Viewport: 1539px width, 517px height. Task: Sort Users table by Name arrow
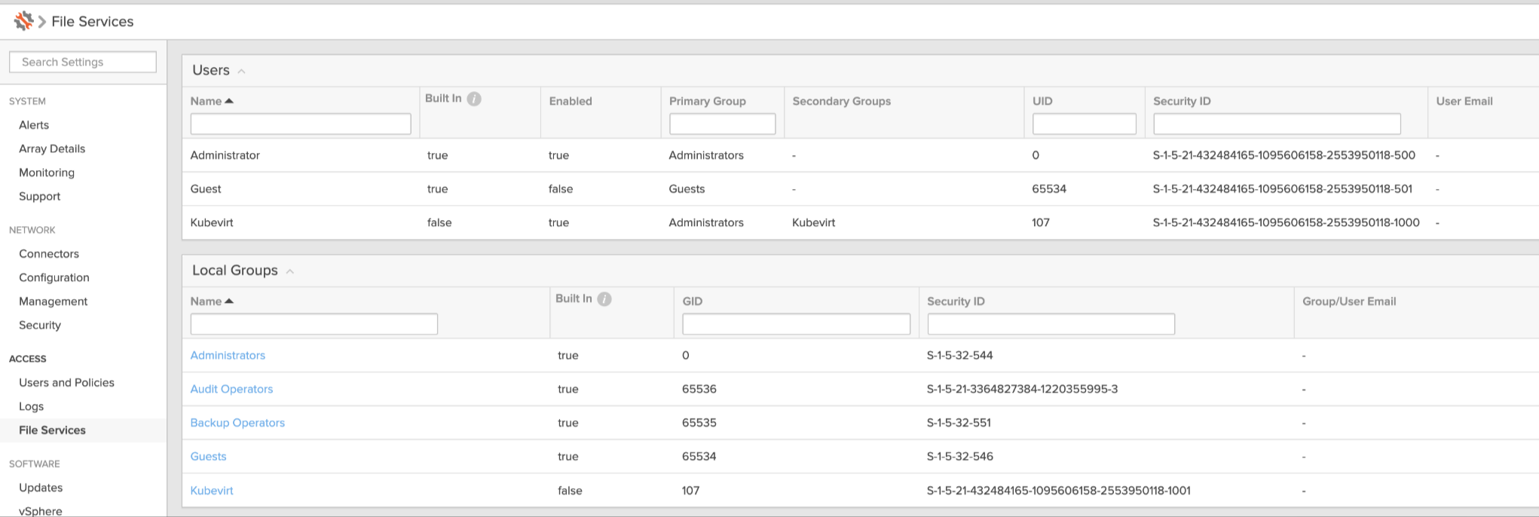pos(229,101)
